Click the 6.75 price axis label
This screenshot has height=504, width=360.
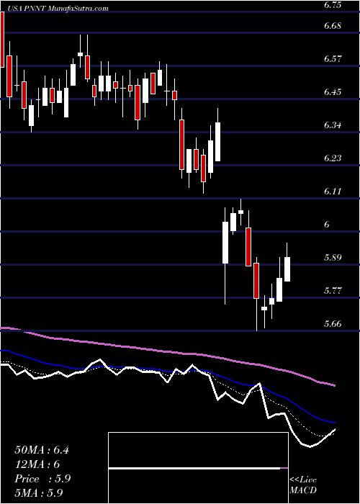point(333,5)
